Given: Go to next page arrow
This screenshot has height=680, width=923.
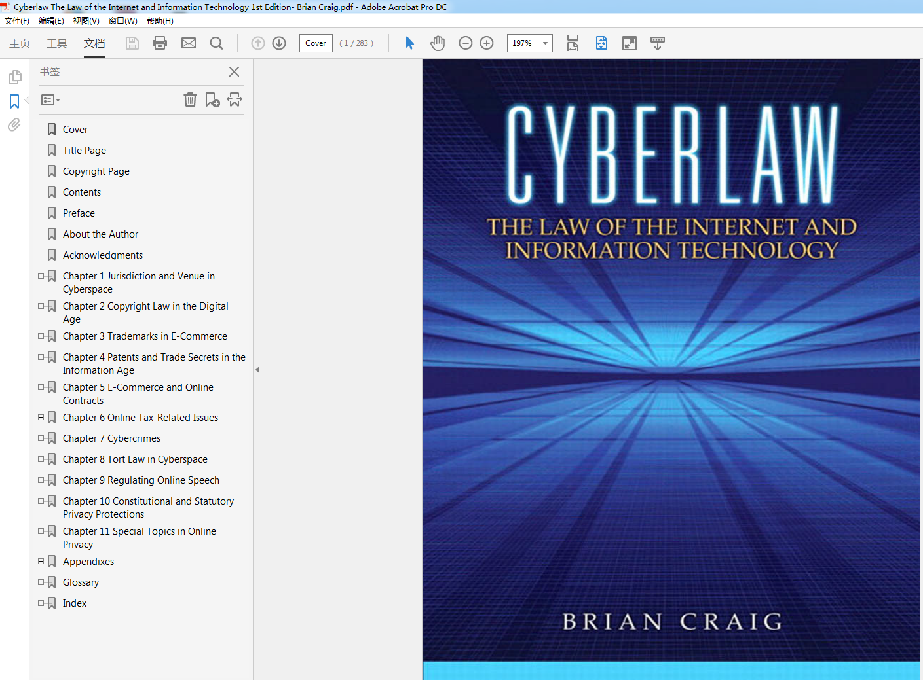Looking at the screenshot, I should click(279, 43).
